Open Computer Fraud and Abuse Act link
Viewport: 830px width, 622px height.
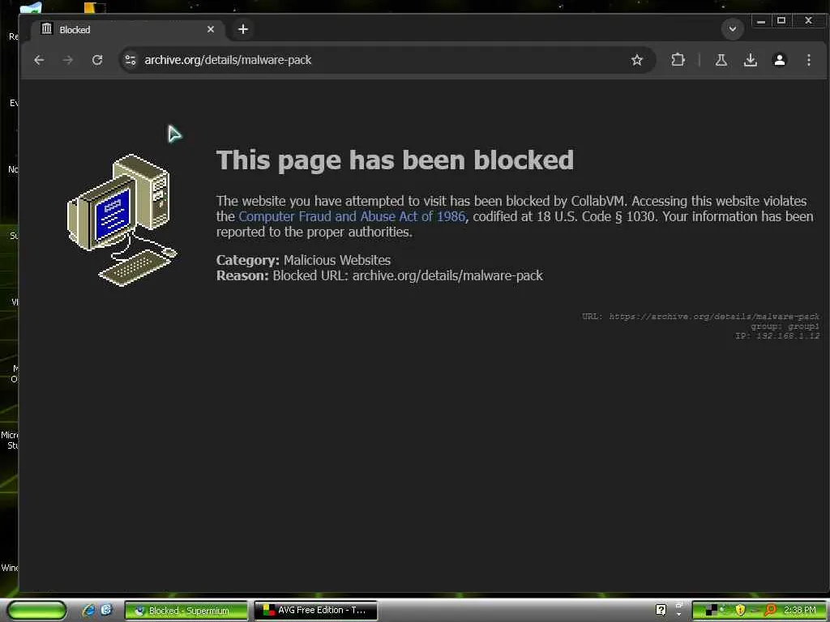coord(352,216)
